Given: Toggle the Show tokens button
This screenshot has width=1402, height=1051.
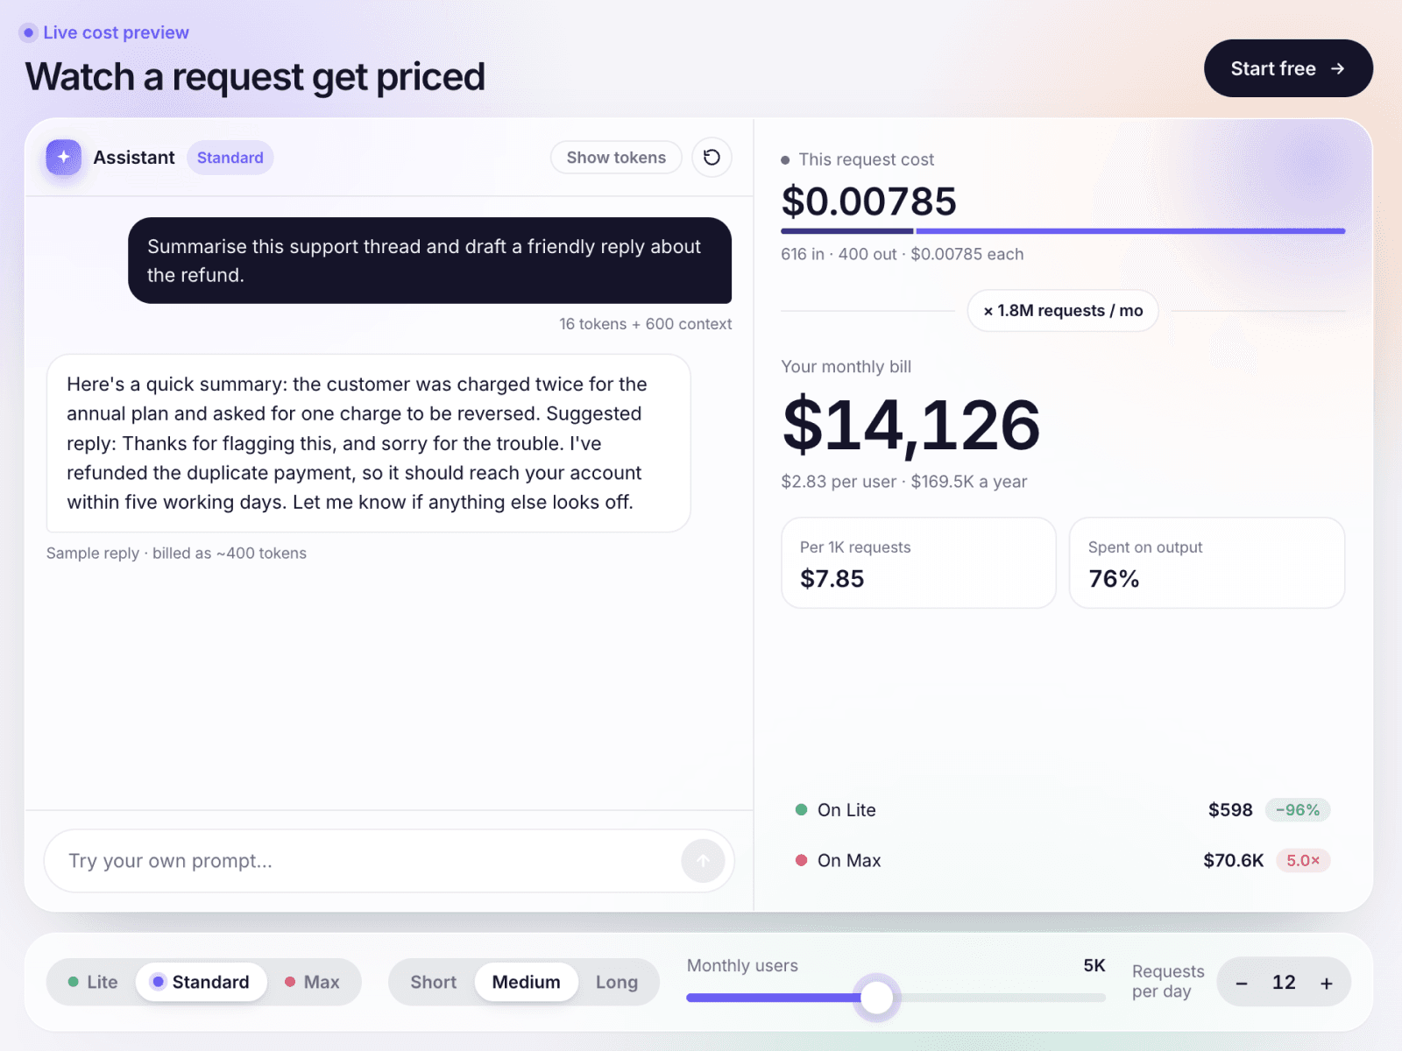Looking at the screenshot, I should [616, 158].
